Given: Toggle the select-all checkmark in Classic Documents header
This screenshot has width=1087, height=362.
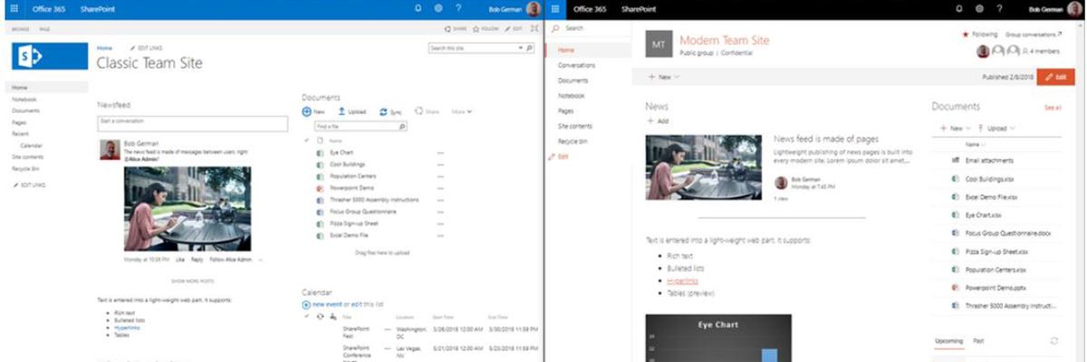Looking at the screenshot, I should (308, 141).
